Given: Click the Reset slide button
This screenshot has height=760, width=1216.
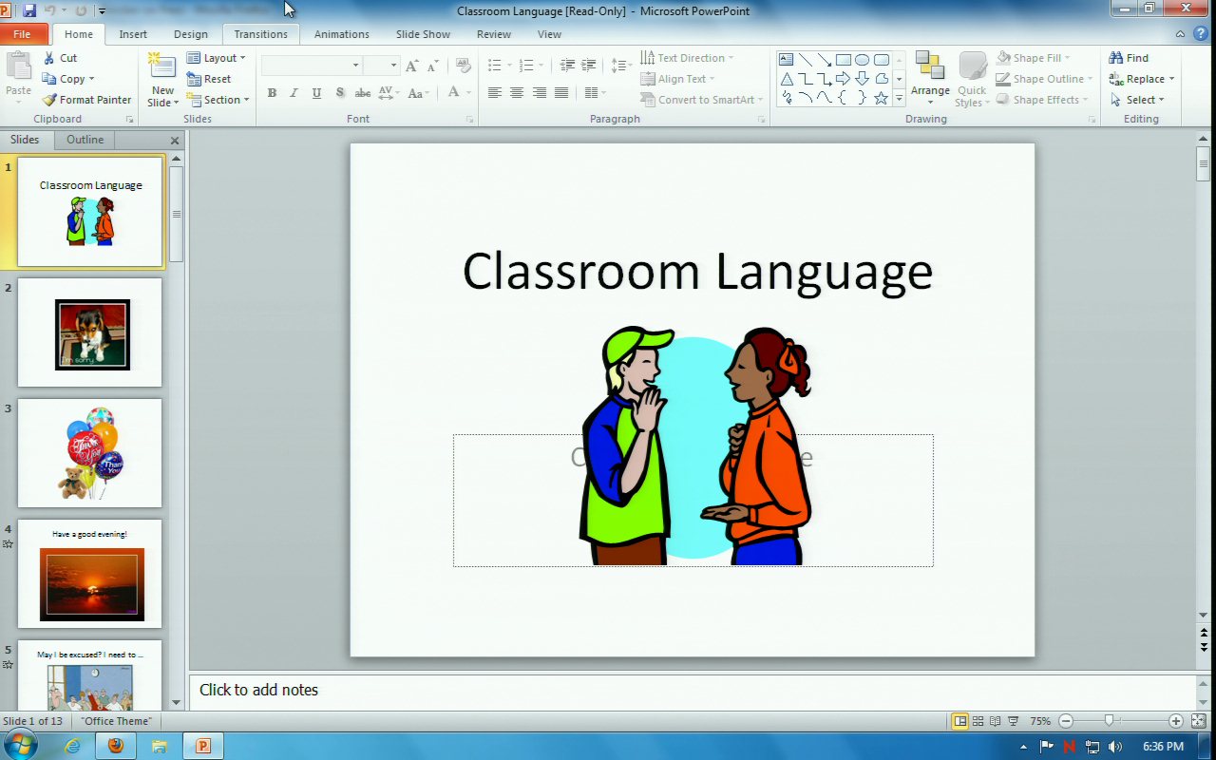Looking at the screenshot, I should (210, 79).
